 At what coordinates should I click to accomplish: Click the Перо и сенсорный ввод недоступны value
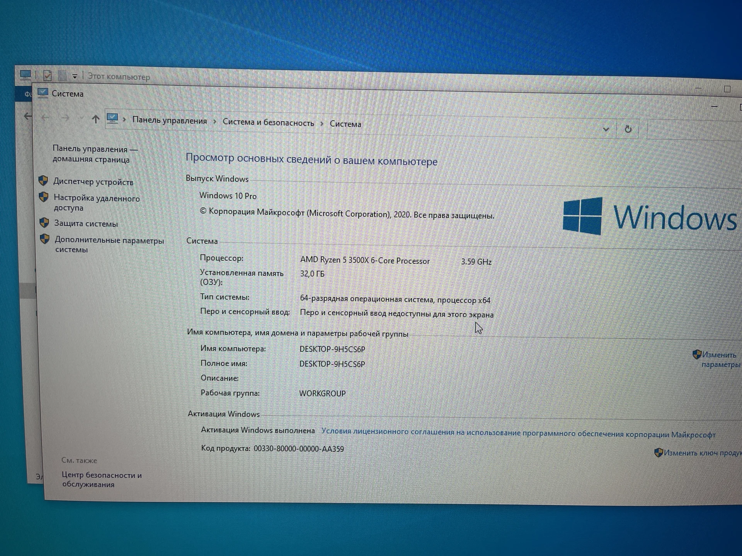tap(397, 314)
